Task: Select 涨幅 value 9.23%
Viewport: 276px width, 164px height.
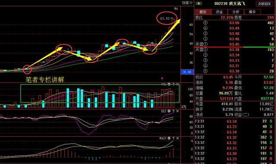Action: [228, 88]
